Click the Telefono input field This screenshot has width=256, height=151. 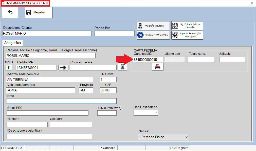pos(27,124)
